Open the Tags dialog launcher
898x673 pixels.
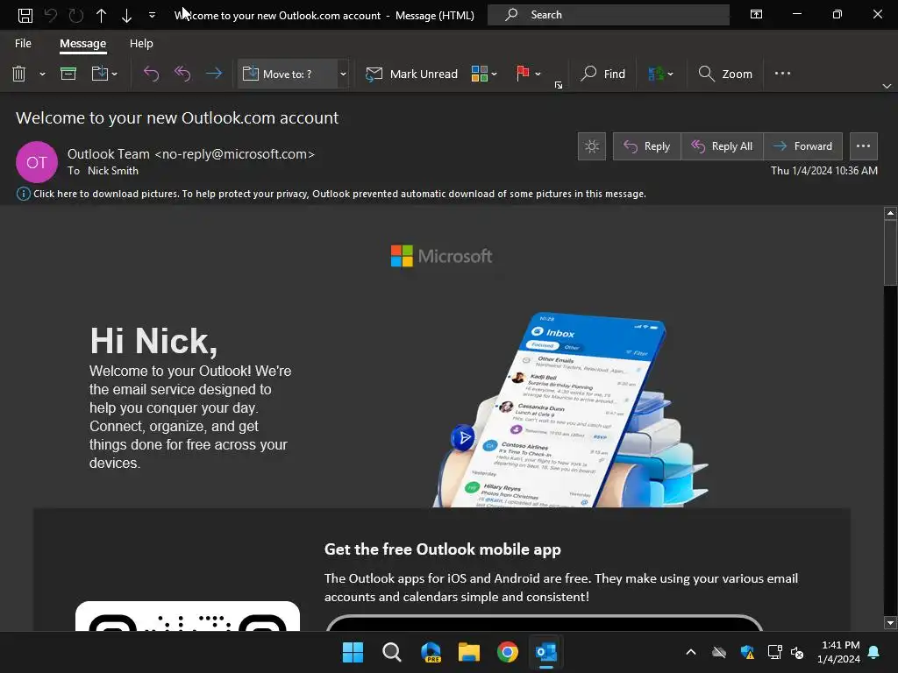coord(559,85)
